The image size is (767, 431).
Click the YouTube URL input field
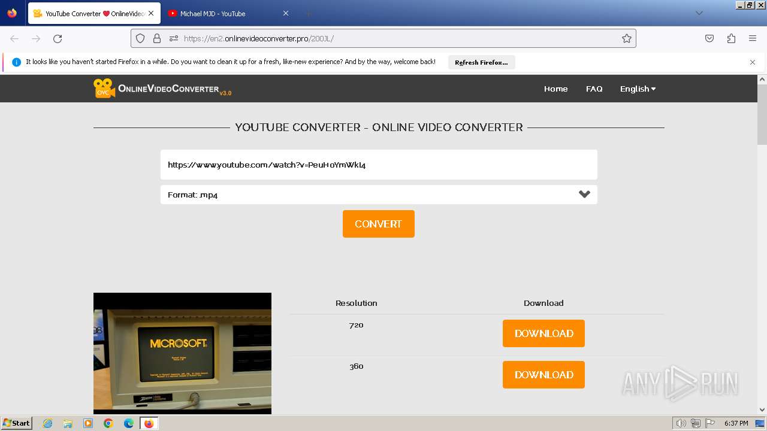379,165
